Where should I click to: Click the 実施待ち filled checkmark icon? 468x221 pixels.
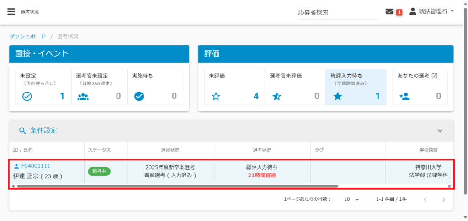tap(139, 96)
